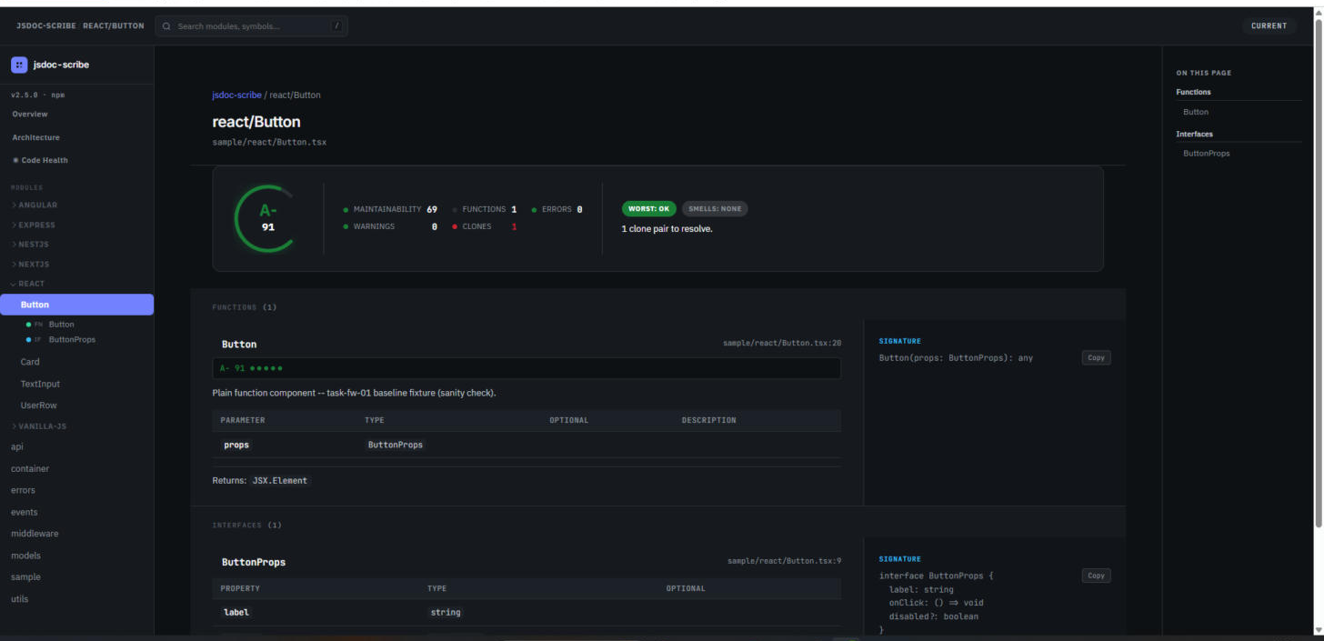Click the sample/react/Button.tsx file path
The image size is (1324, 641).
(269, 143)
